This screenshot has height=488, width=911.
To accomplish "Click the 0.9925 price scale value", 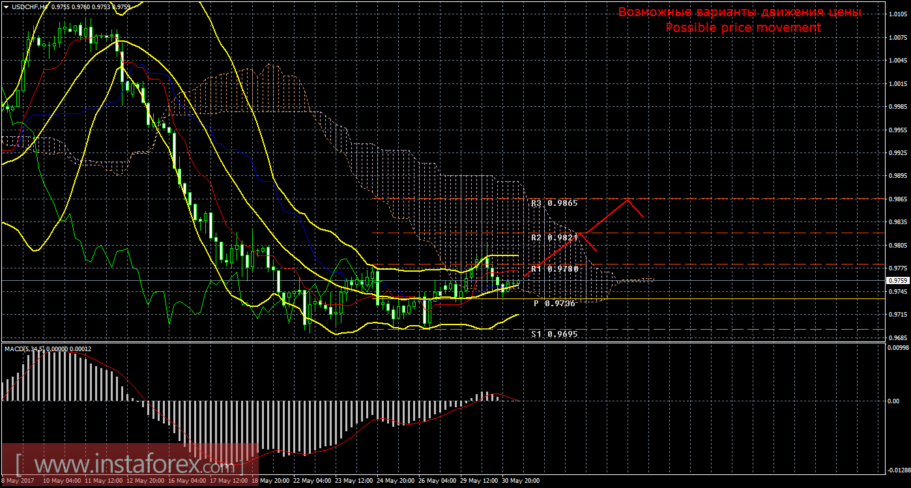I will [x=897, y=152].
